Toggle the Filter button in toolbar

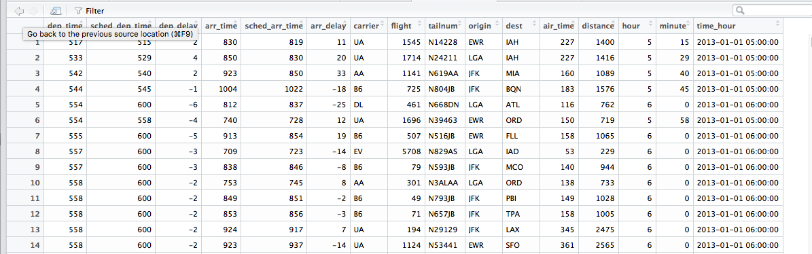point(89,11)
